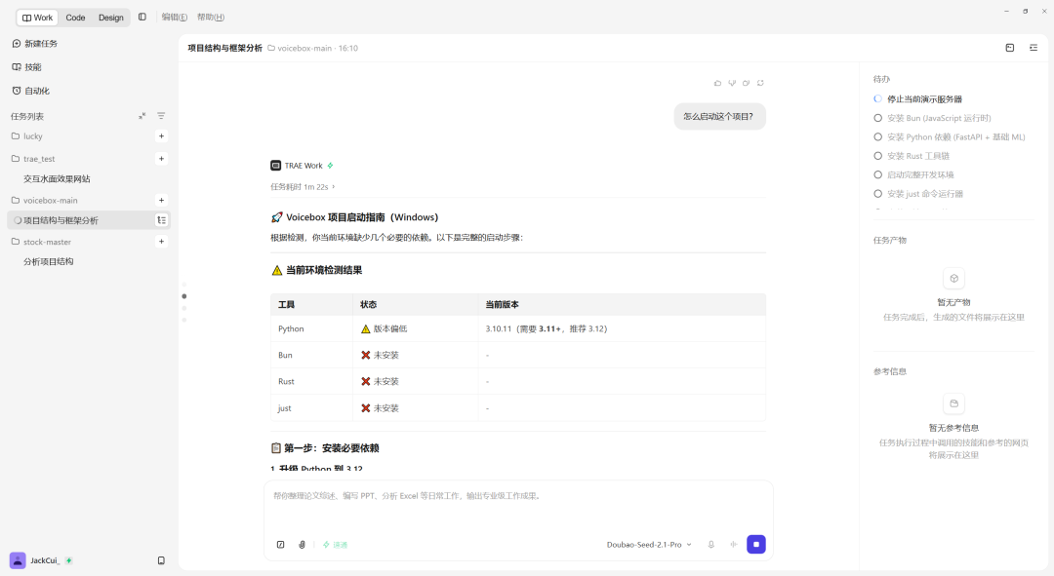Click the thumbs-up icon above the message
This screenshot has height=576, width=1054.
718,83
